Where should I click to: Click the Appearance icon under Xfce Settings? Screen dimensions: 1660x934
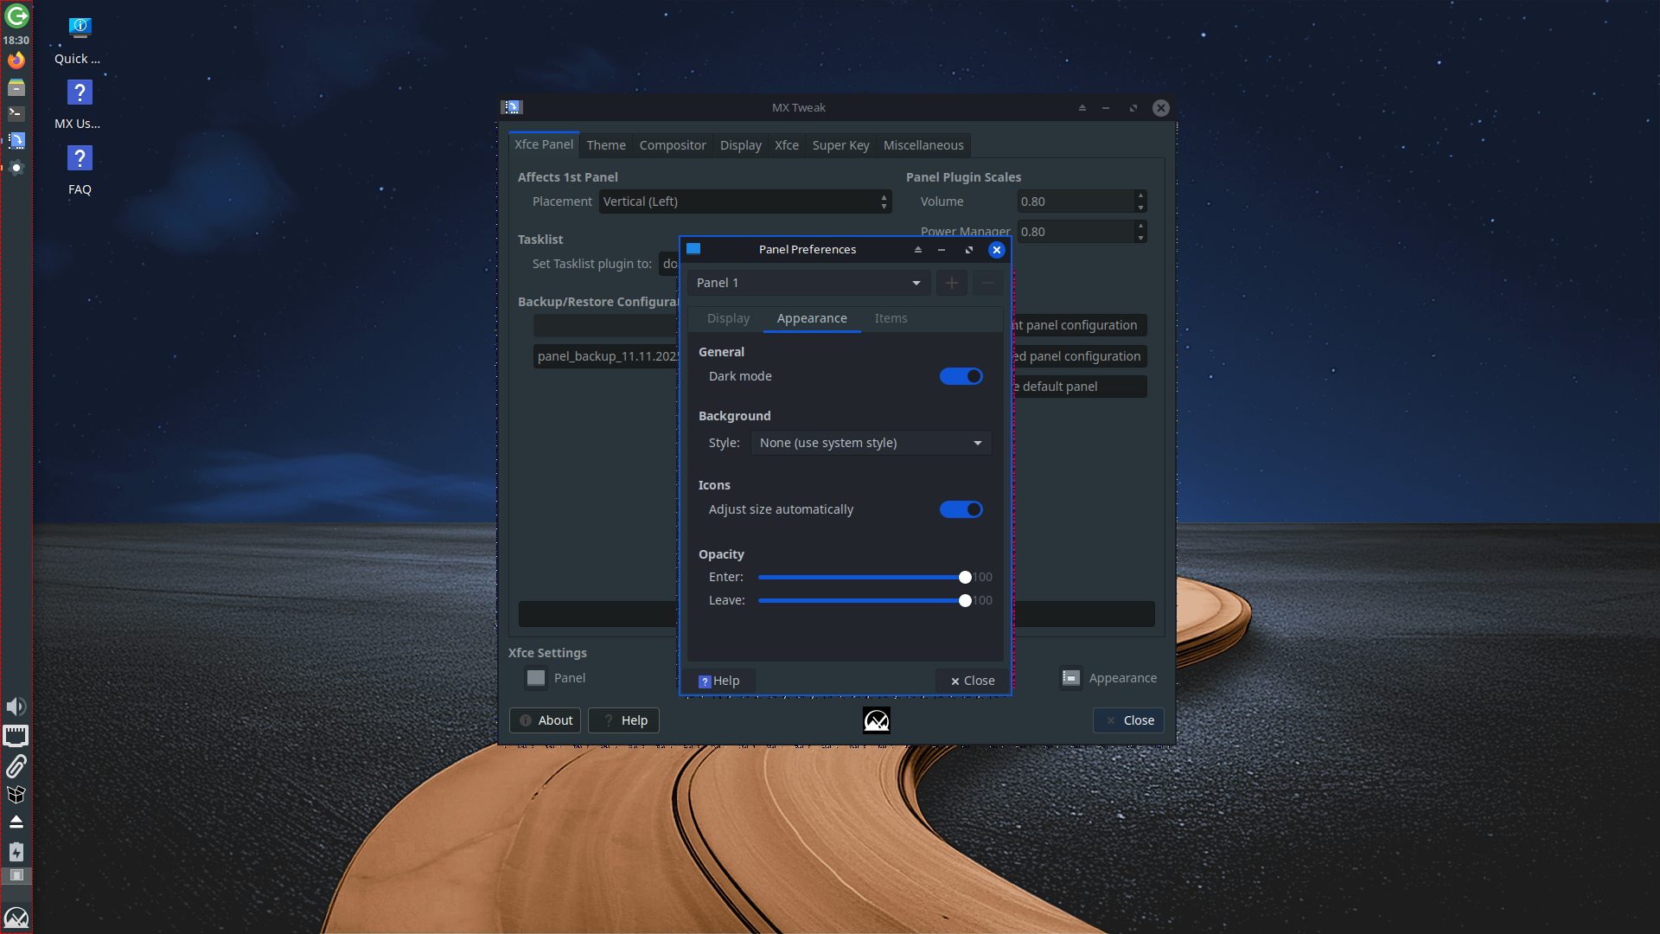(x=1071, y=678)
